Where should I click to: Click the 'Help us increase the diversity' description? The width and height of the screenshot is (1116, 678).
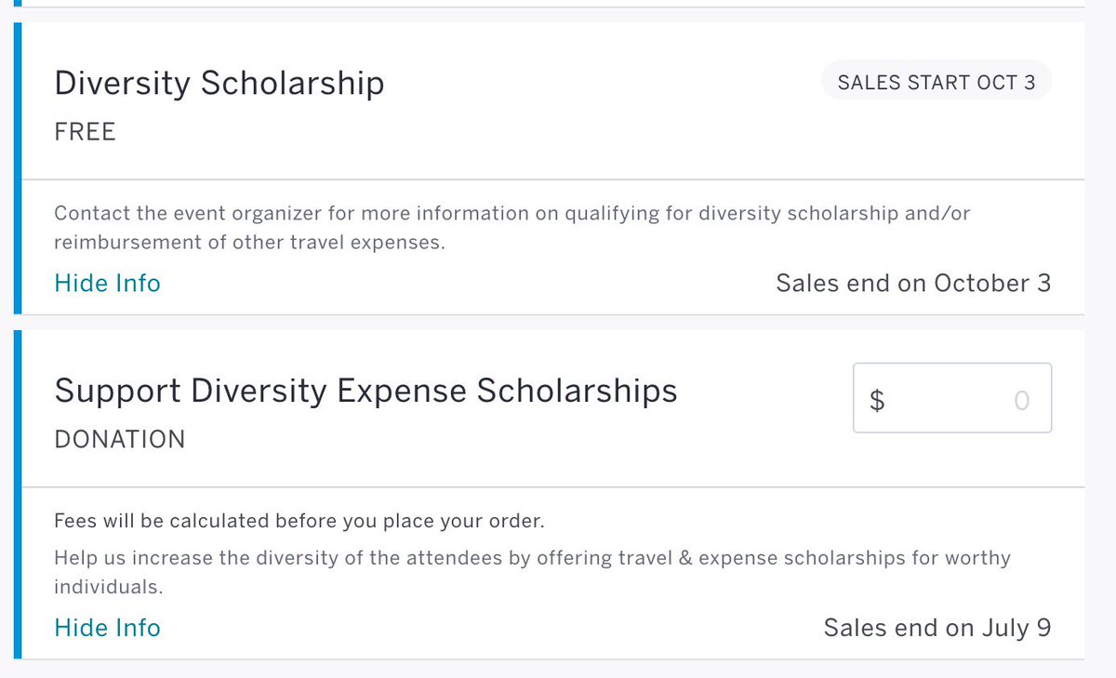(x=531, y=558)
